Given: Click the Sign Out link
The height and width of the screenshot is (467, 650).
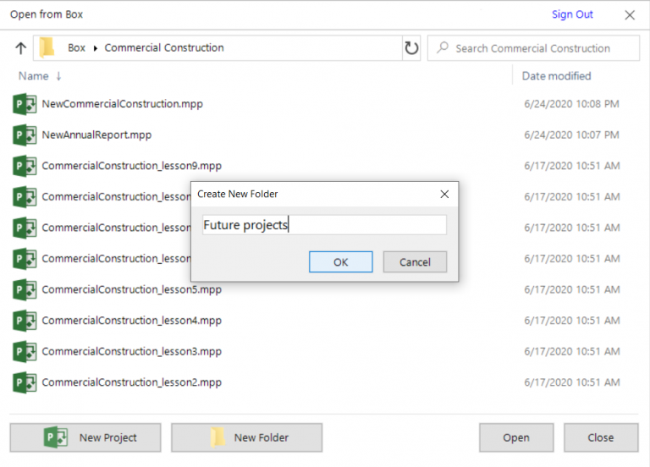Looking at the screenshot, I should (572, 14).
